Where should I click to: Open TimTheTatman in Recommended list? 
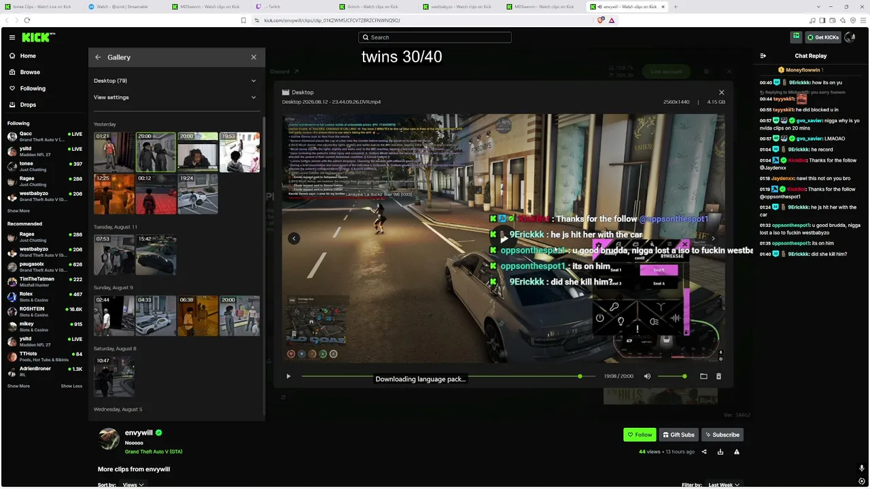pyautogui.click(x=44, y=281)
